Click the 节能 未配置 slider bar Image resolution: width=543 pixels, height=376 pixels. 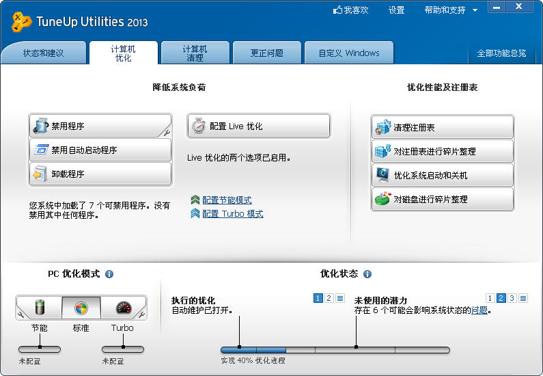tap(40, 349)
